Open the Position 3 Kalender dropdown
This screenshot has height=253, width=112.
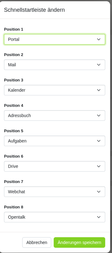[55, 90]
